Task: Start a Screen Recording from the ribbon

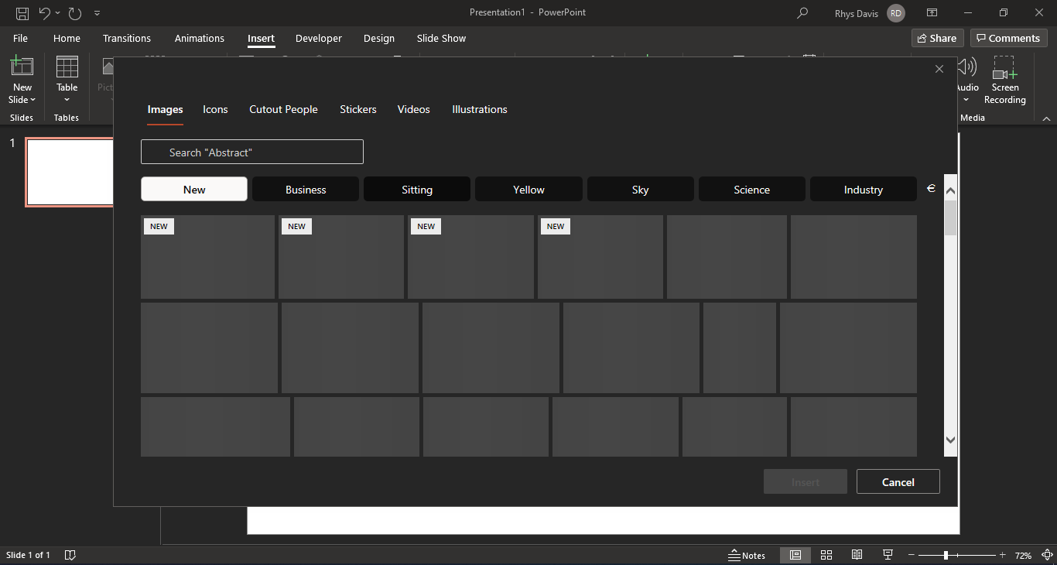Action: click(x=1005, y=80)
